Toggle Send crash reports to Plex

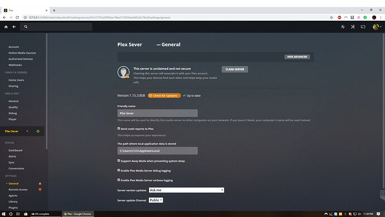point(119,129)
